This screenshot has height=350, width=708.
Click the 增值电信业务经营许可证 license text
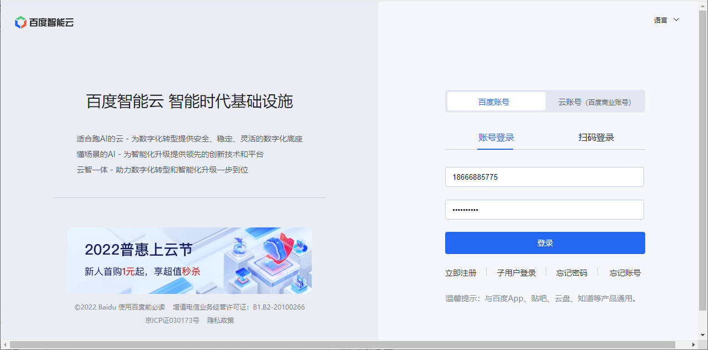[238, 307]
